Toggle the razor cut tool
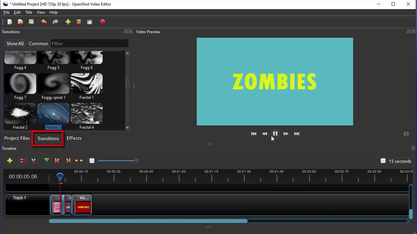Screen dimensions: 417x234 pos(34,161)
